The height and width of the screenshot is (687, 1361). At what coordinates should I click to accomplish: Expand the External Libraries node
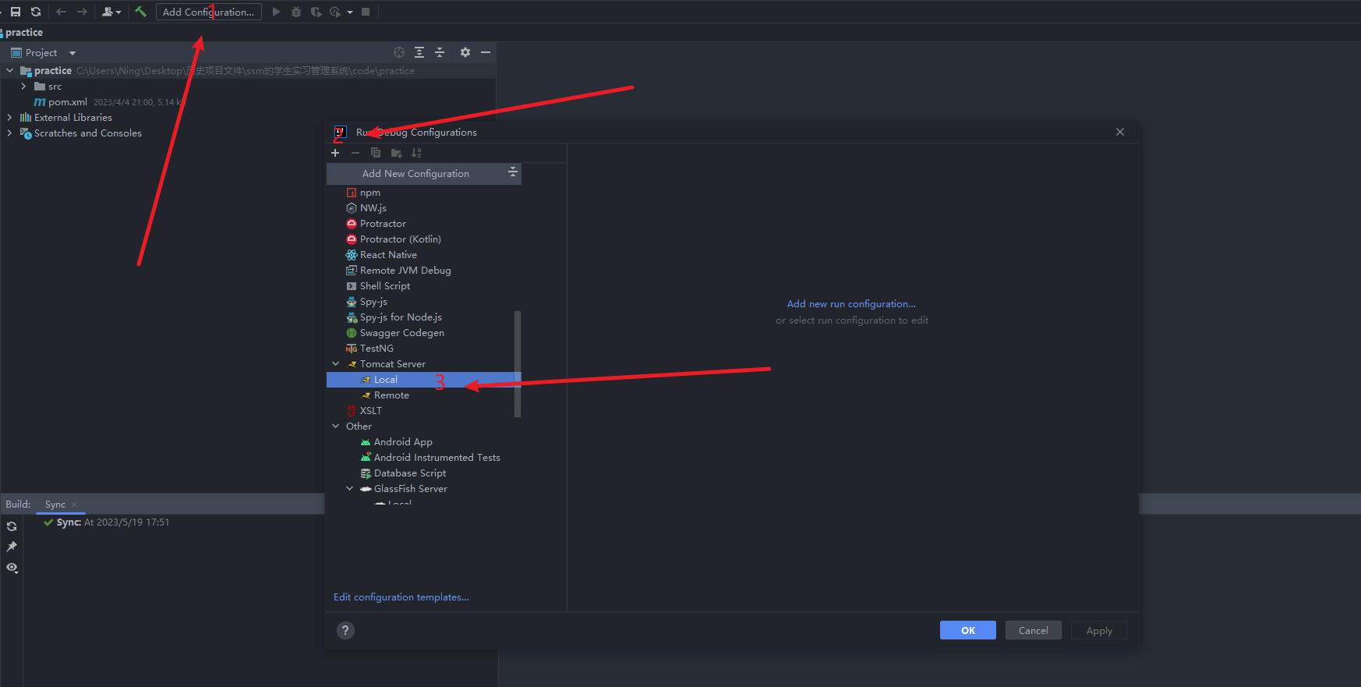9,118
